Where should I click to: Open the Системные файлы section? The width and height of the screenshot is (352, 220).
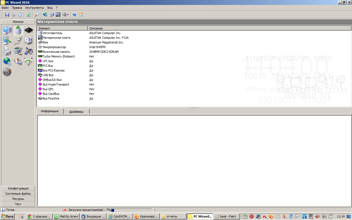(18, 194)
